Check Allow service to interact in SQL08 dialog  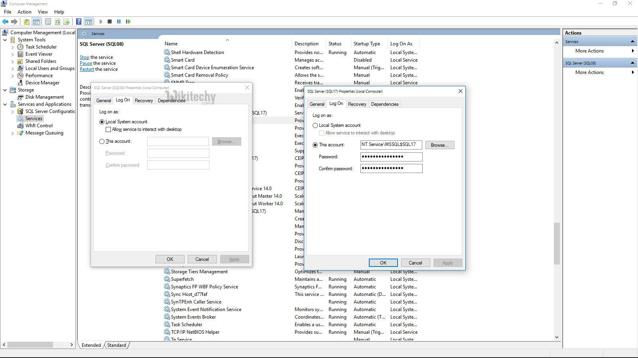tap(108, 129)
